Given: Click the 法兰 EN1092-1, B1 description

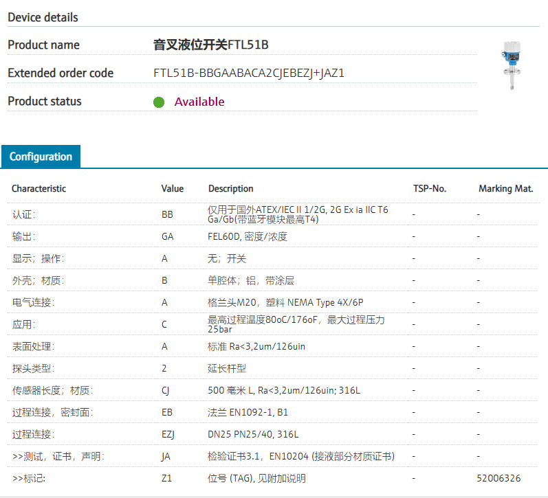Looking at the screenshot, I should point(248,412).
